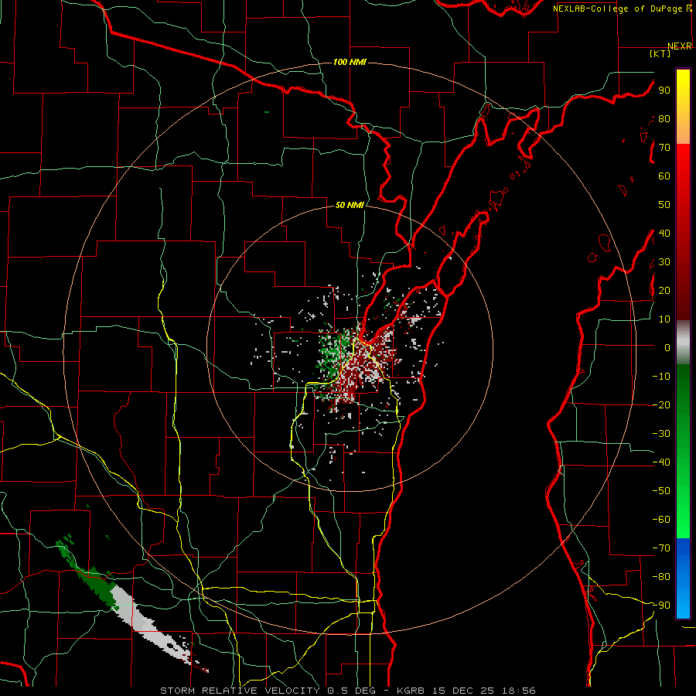Click the -80 value on velocity scale
The width and height of the screenshot is (696, 696).
pos(661,577)
